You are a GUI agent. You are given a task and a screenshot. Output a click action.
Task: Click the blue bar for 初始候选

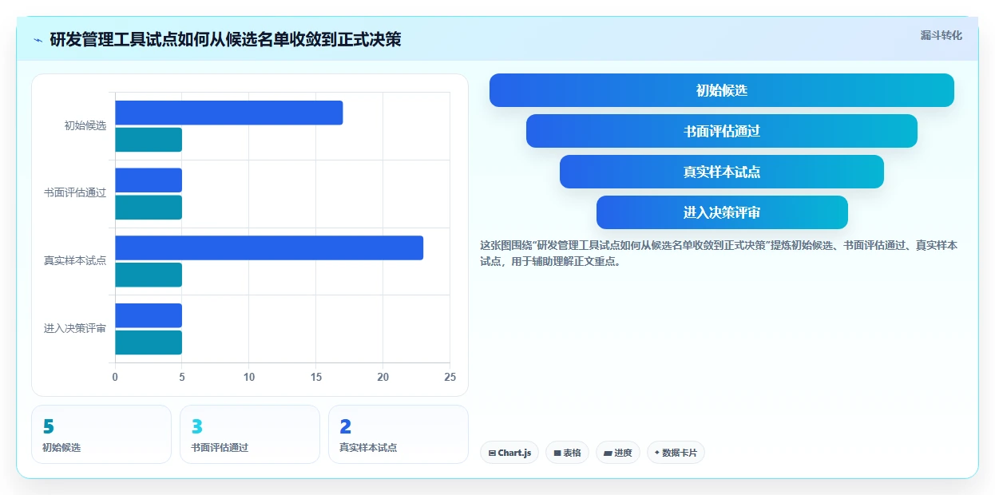click(x=229, y=113)
